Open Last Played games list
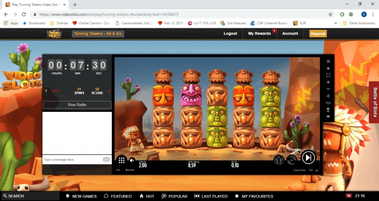Image resolution: width=379 pixels, height=201 pixels. point(211,196)
